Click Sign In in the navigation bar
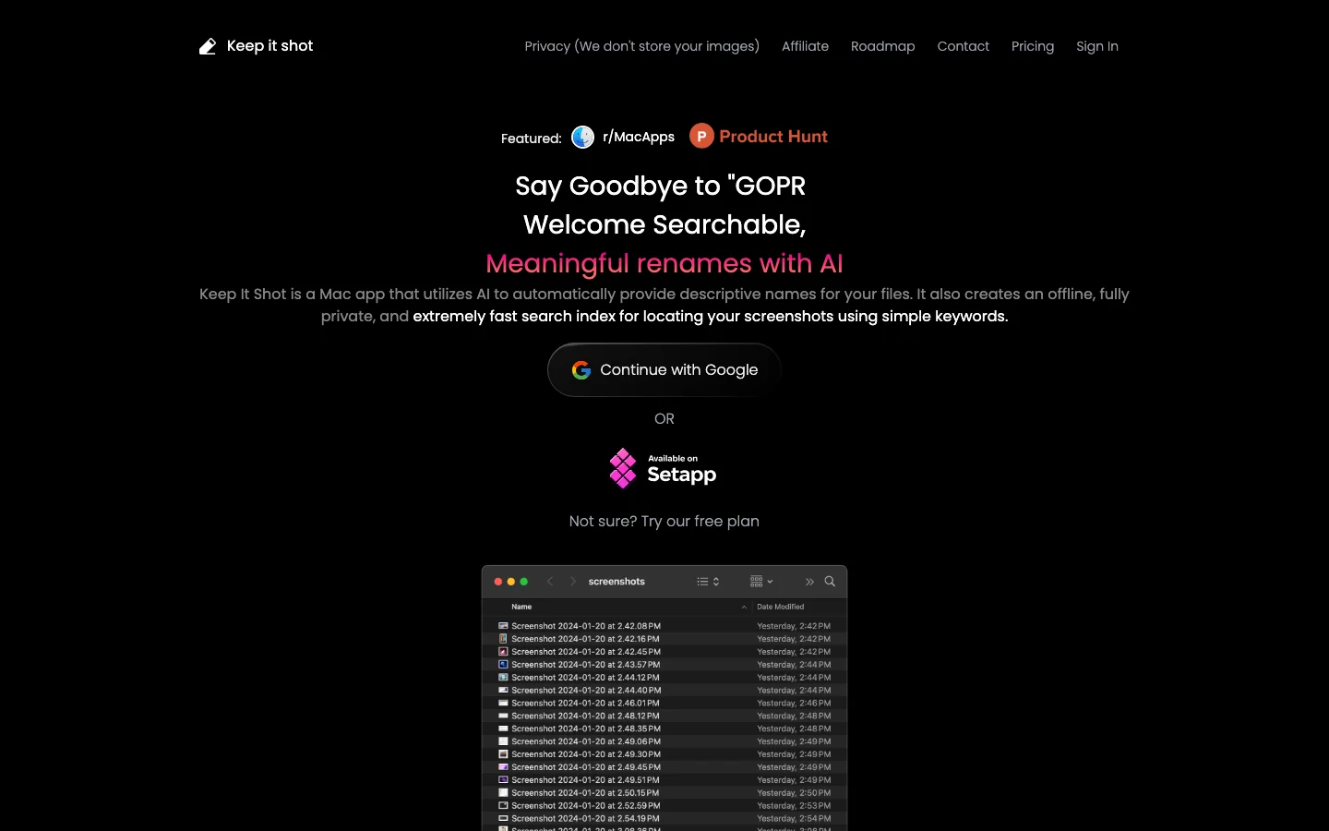1329x831 pixels. [x=1097, y=46]
